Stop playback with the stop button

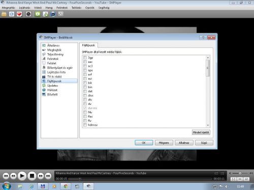(32, 176)
